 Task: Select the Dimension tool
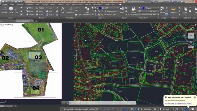70,10
